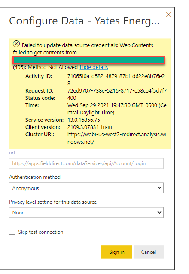Open the Authentication method dropdown
Screen dimensions: 189x274
(x=86, y=188)
